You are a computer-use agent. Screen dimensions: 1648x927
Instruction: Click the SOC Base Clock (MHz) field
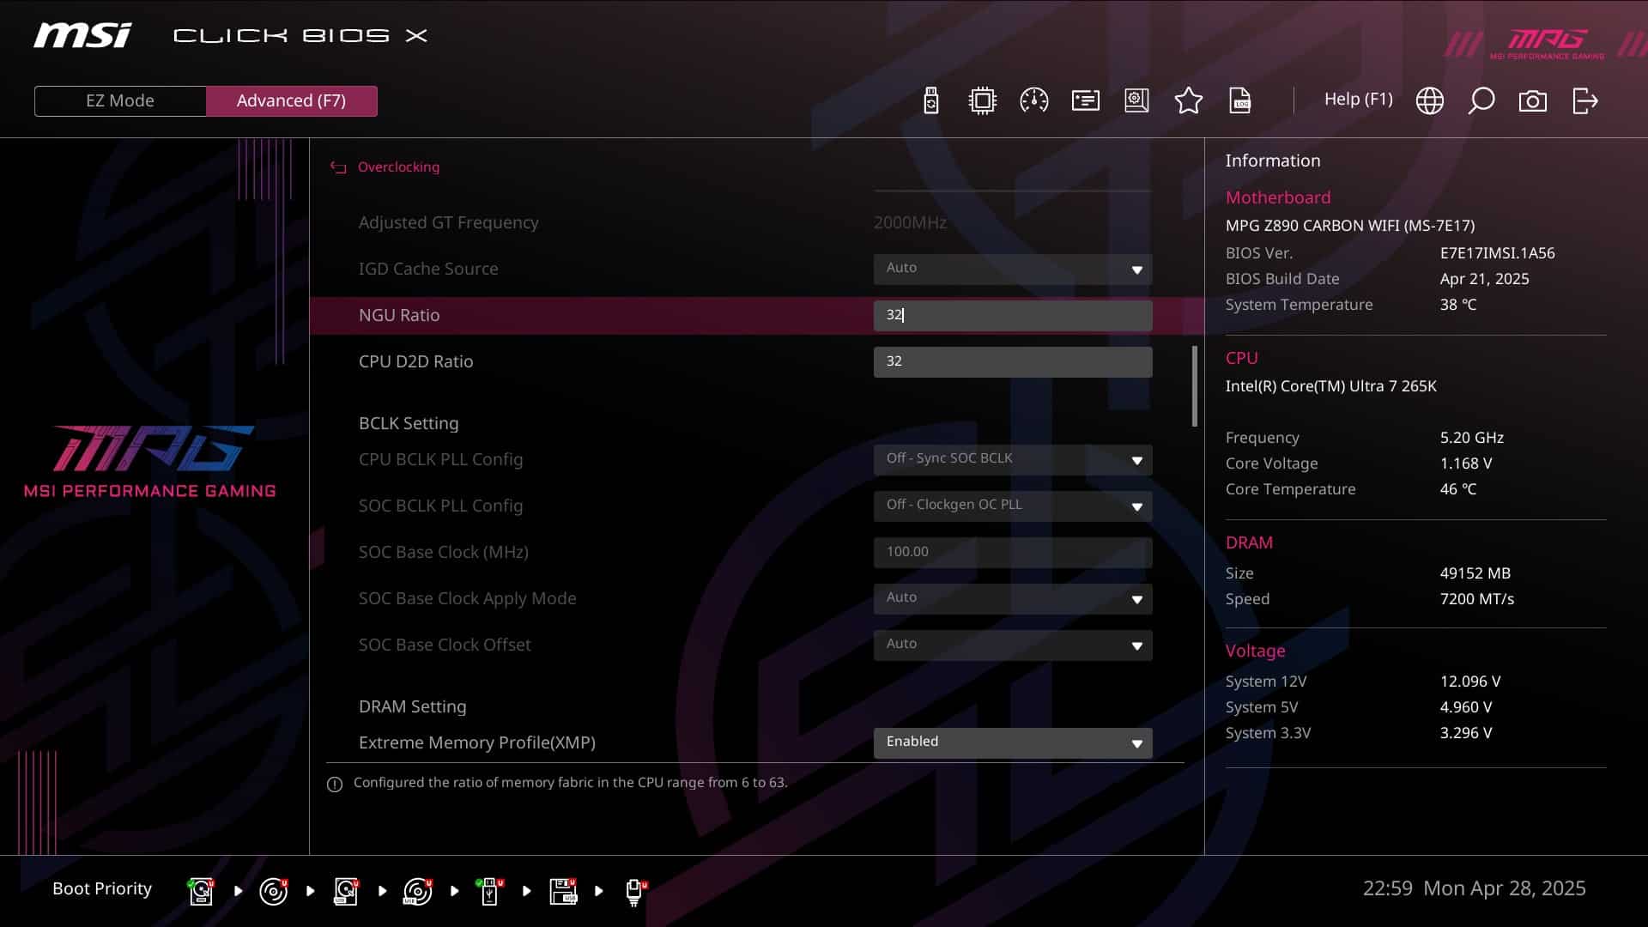pyautogui.click(x=1013, y=552)
